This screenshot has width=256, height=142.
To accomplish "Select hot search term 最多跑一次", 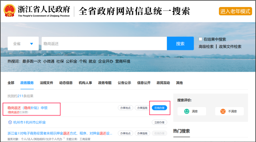I will coord(32,61).
